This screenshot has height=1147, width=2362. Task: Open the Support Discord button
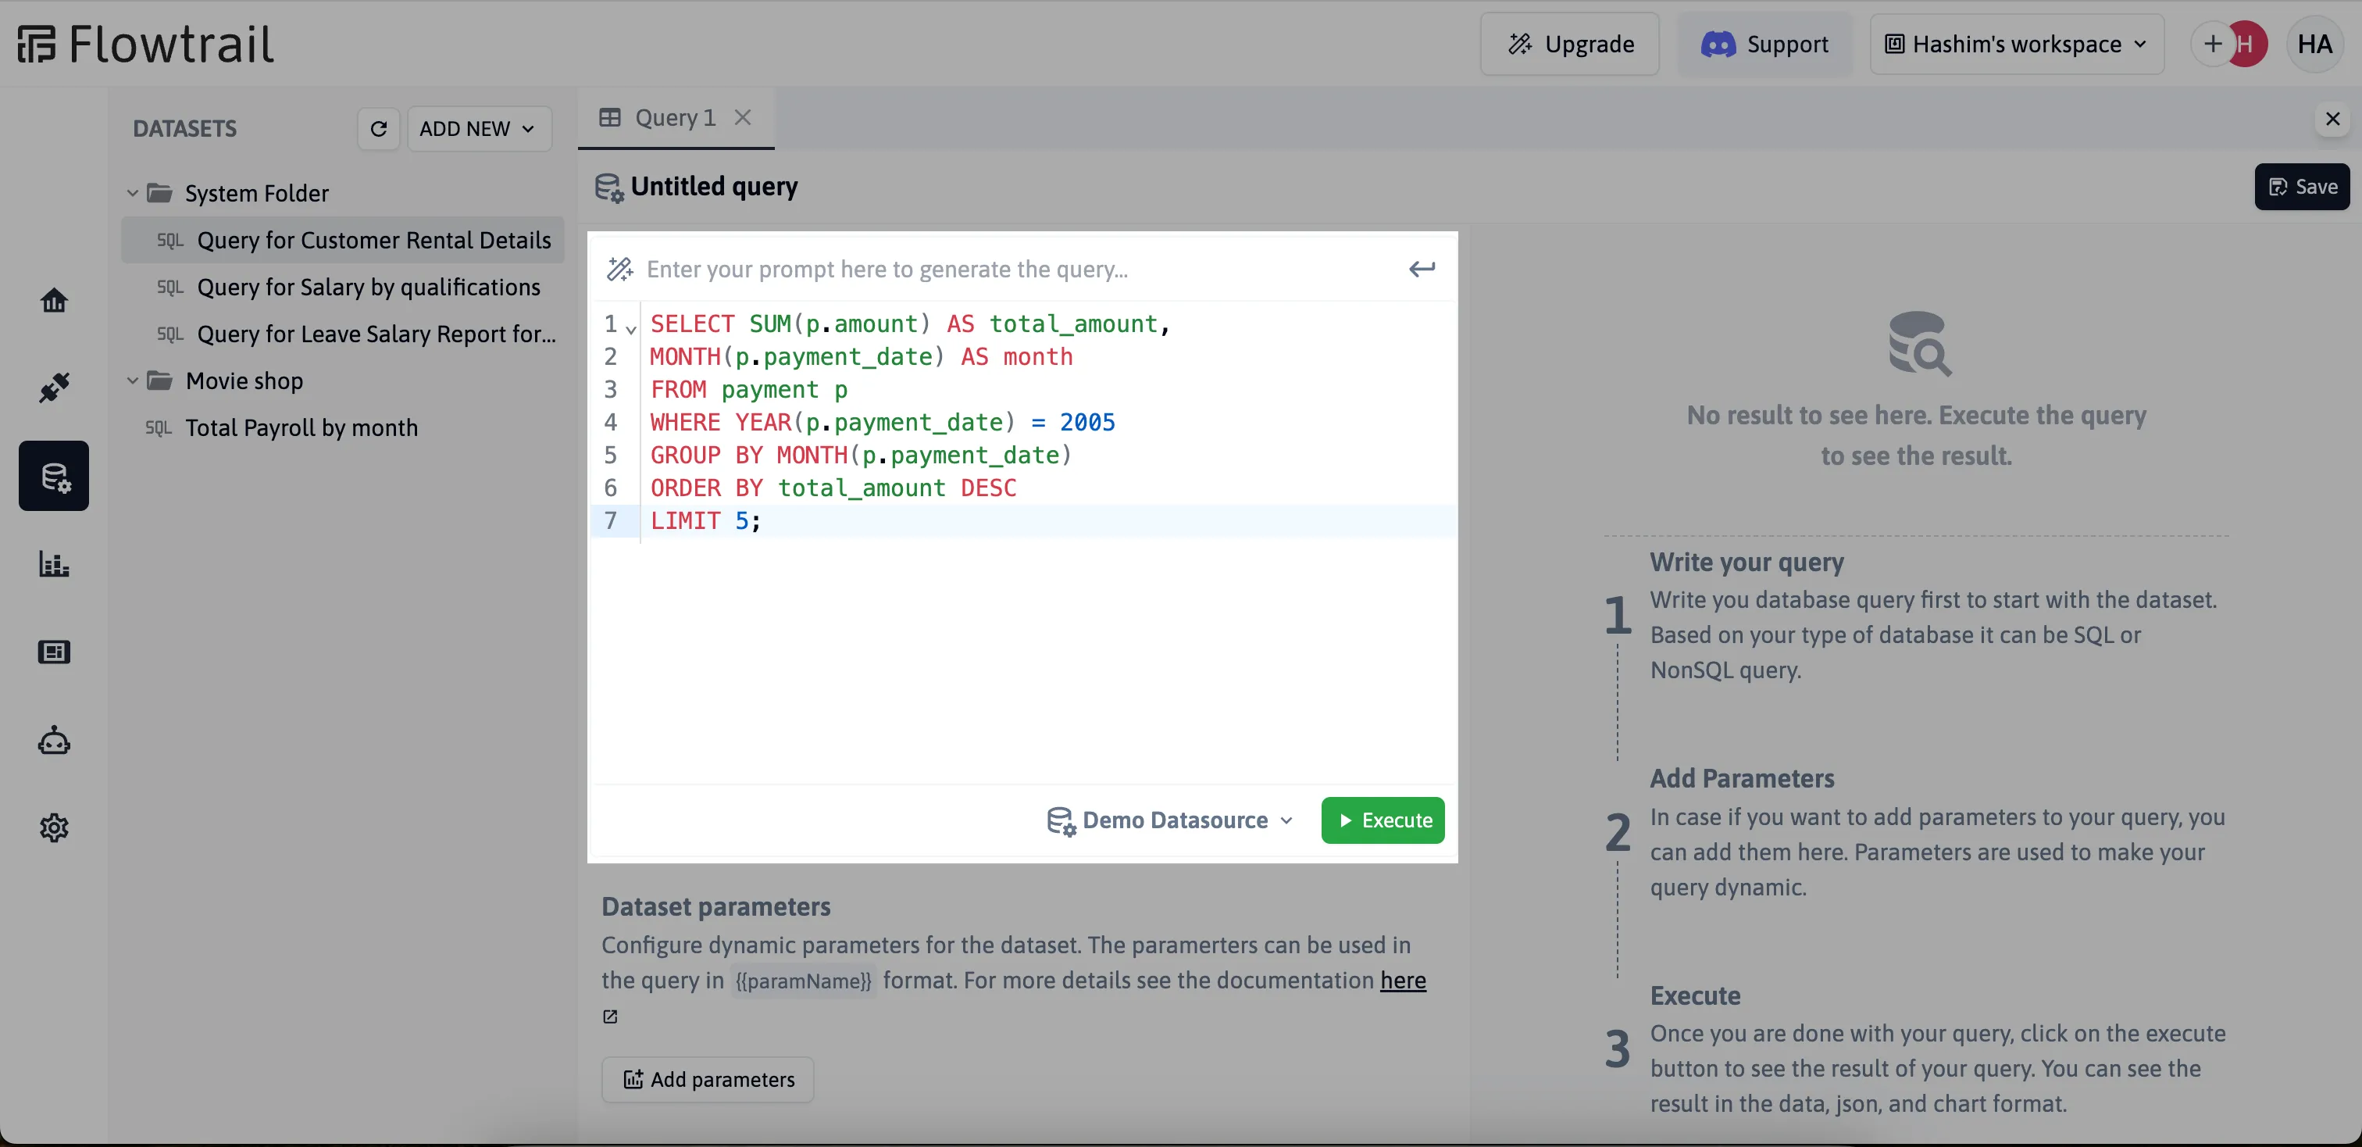click(1765, 44)
